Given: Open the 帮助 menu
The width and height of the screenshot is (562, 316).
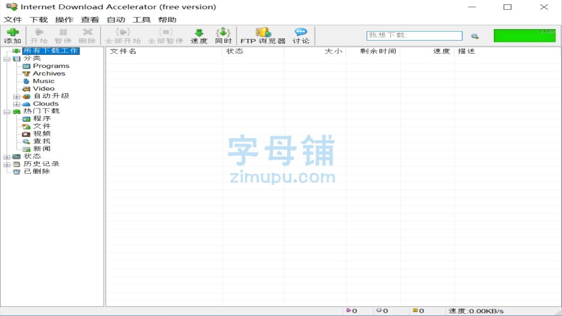Looking at the screenshot, I should pos(167,20).
